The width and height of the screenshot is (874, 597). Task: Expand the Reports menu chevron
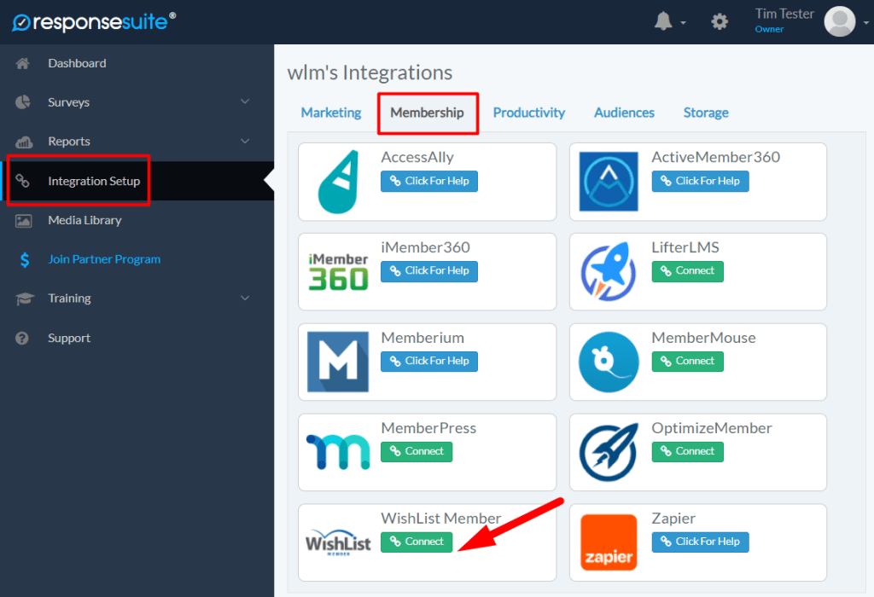245,141
